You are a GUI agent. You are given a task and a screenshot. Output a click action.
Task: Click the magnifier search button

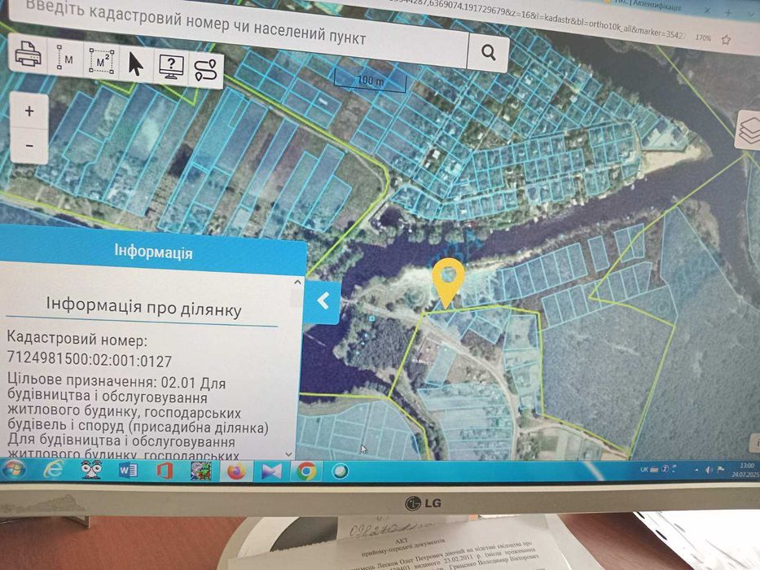point(488,52)
